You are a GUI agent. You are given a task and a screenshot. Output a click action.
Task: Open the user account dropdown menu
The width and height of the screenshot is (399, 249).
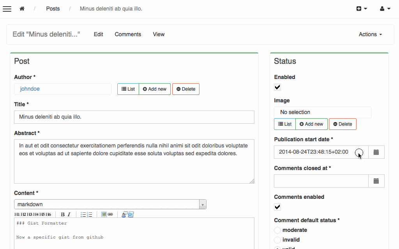coord(385,9)
